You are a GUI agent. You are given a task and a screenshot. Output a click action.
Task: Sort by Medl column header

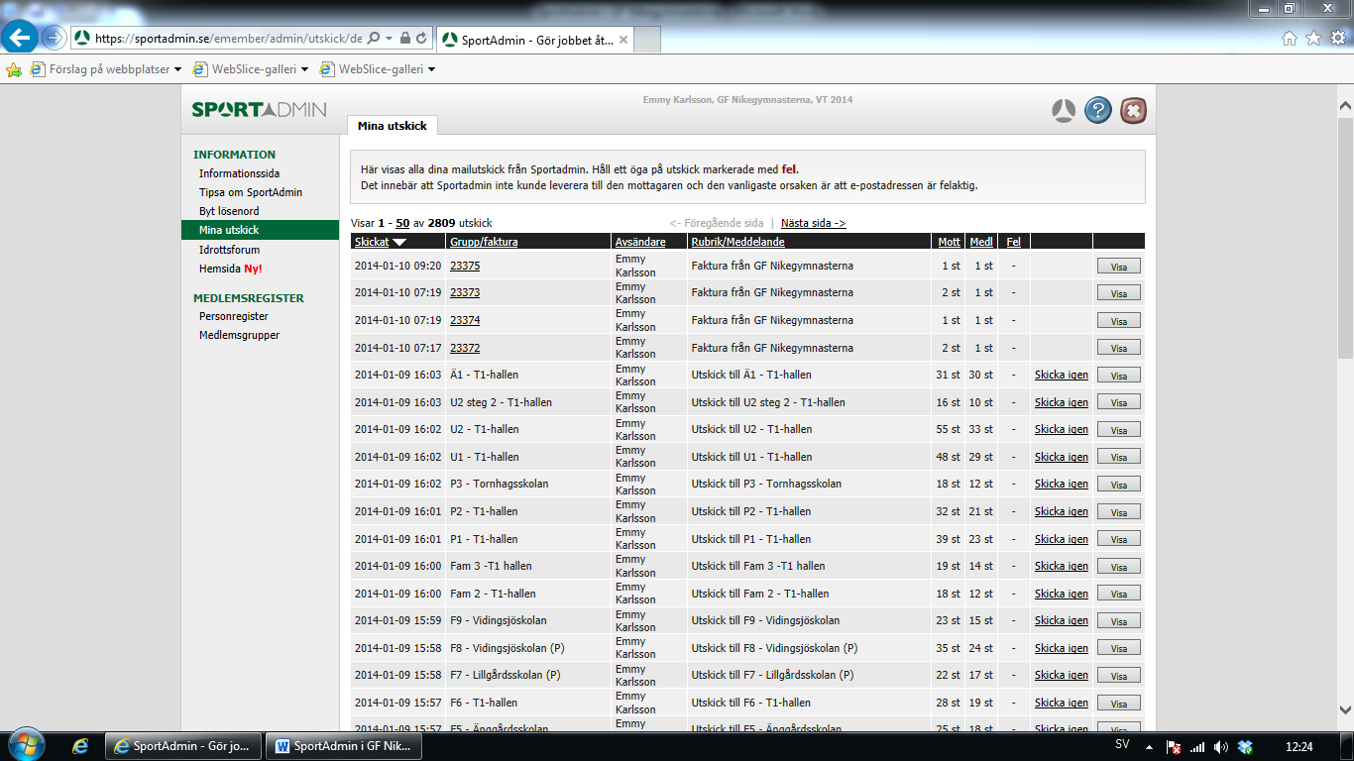point(981,242)
